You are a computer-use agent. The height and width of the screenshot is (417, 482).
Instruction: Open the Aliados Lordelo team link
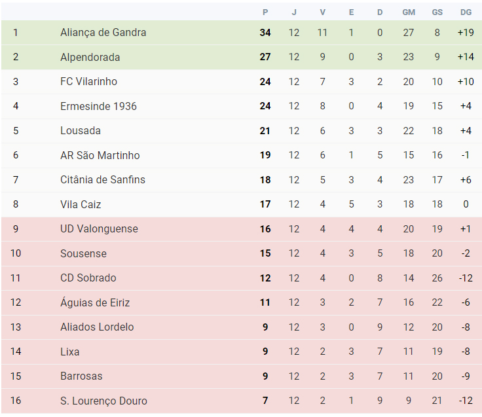tap(97, 327)
